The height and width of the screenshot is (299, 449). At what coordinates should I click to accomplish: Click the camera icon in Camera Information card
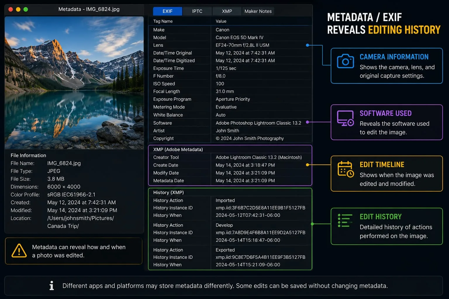tap(345, 61)
